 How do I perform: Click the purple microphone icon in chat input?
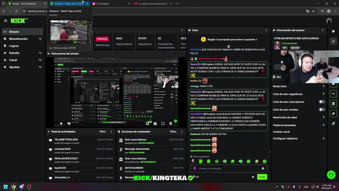pos(195,168)
